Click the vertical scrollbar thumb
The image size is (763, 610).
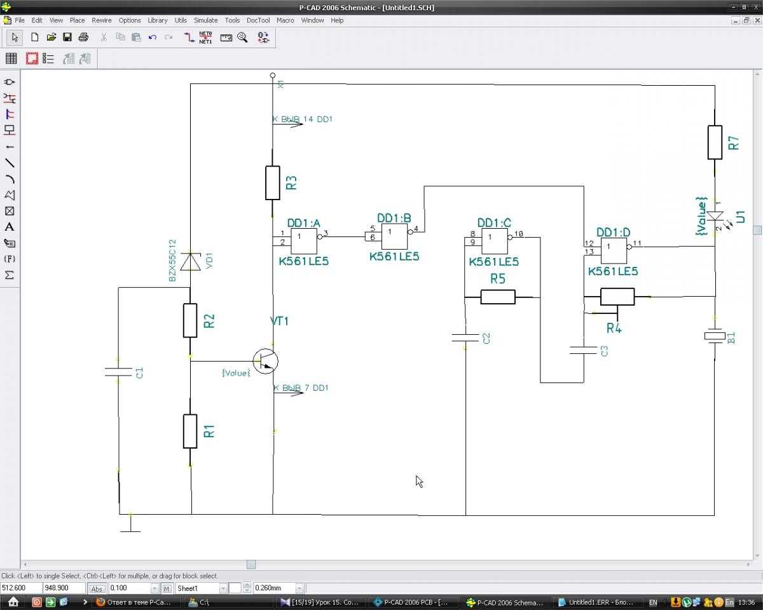coord(758,230)
